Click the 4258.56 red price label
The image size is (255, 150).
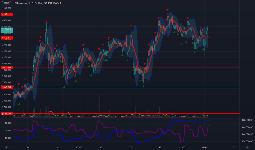[x=7, y=38]
